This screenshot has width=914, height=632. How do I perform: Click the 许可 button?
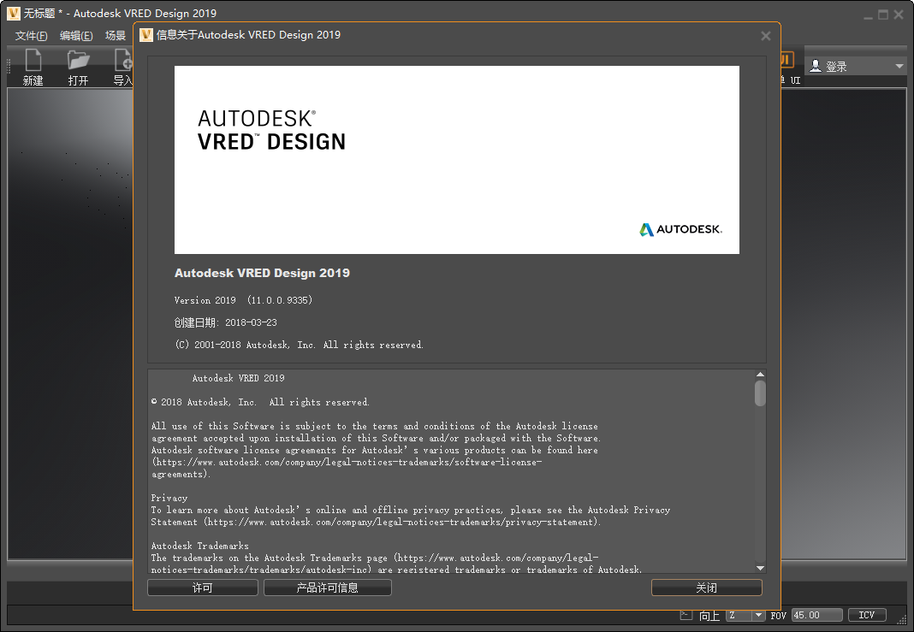click(202, 588)
